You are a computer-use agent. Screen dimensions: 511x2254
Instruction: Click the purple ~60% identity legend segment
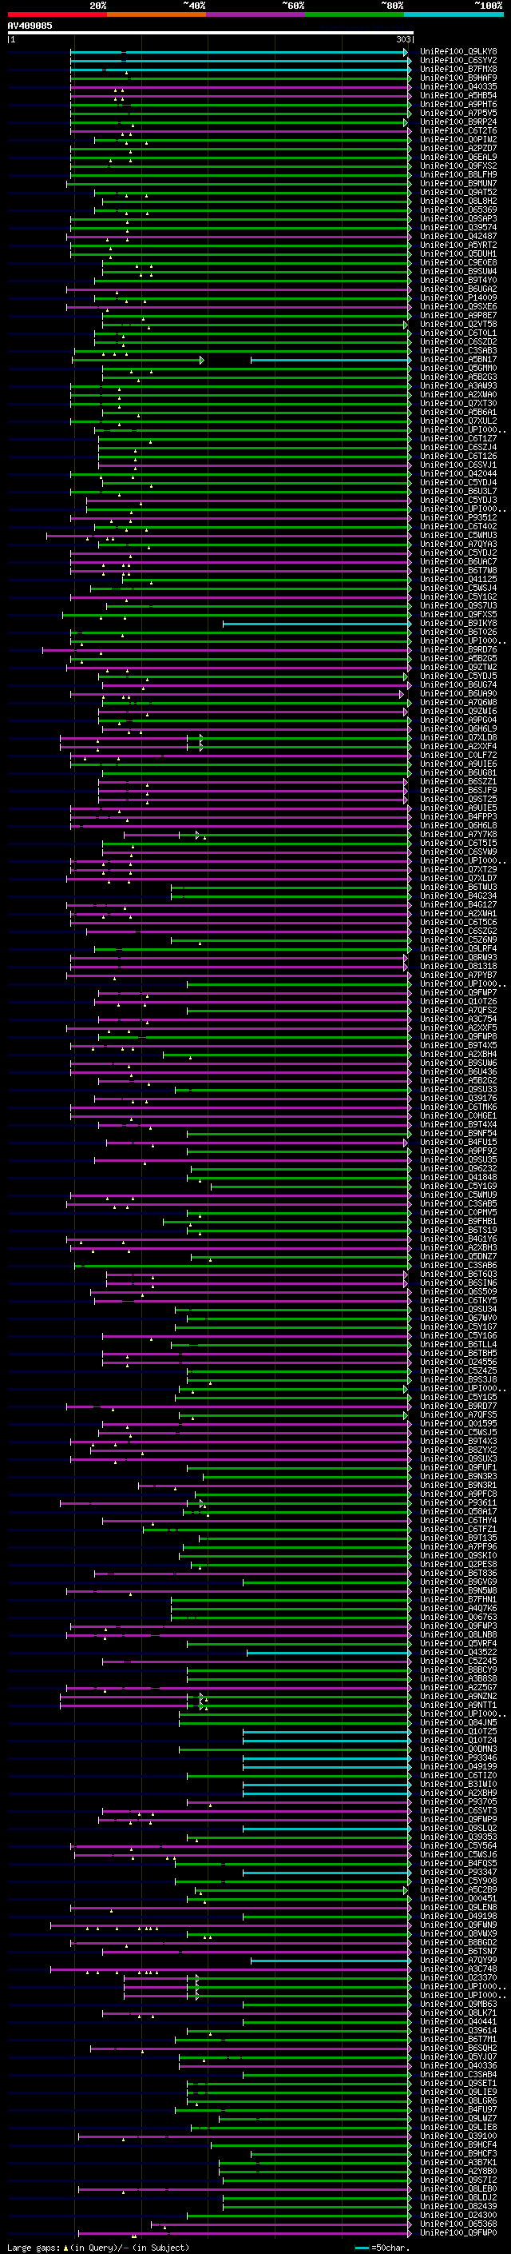(x=255, y=14)
